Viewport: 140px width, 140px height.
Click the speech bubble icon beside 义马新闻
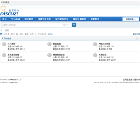[4, 44]
